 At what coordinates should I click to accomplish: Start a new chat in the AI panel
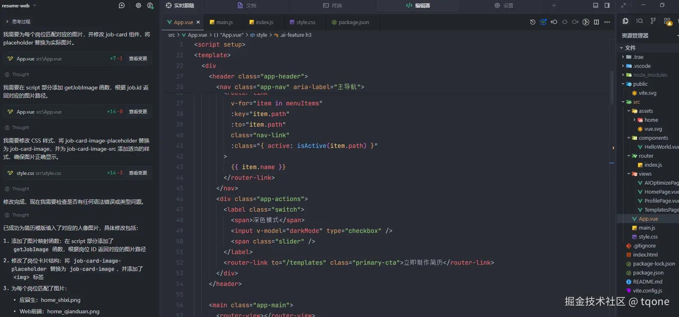point(122,5)
